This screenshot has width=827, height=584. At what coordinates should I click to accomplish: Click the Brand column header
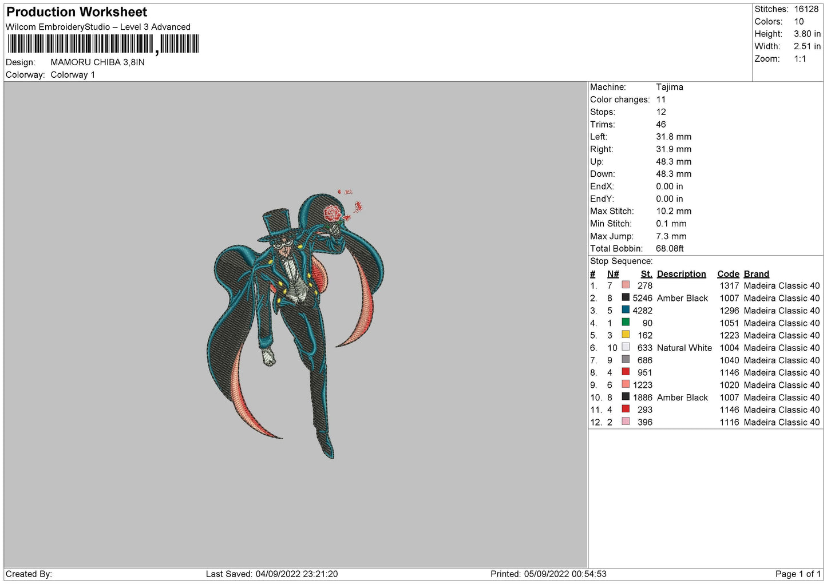[756, 274]
